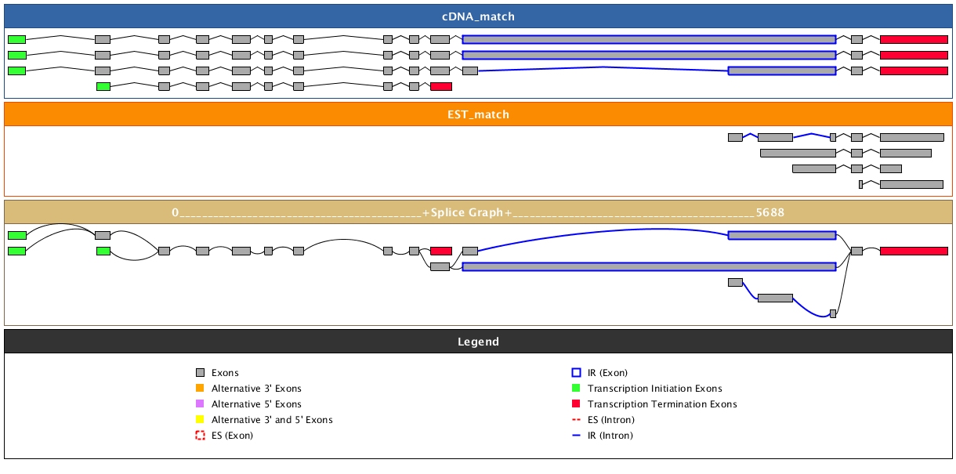Click green initiation exon of first cDNA transcript
Image resolution: width=956 pixels, height=474 pixels.
pos(16,39)
